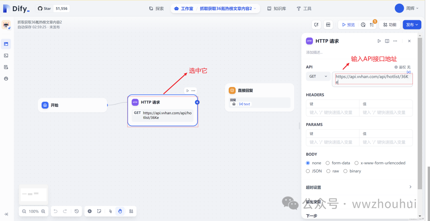This screenshot has height=221, width=430.
Task: Zoom in with the plus magnifier
Action: [x=43, y=211]
